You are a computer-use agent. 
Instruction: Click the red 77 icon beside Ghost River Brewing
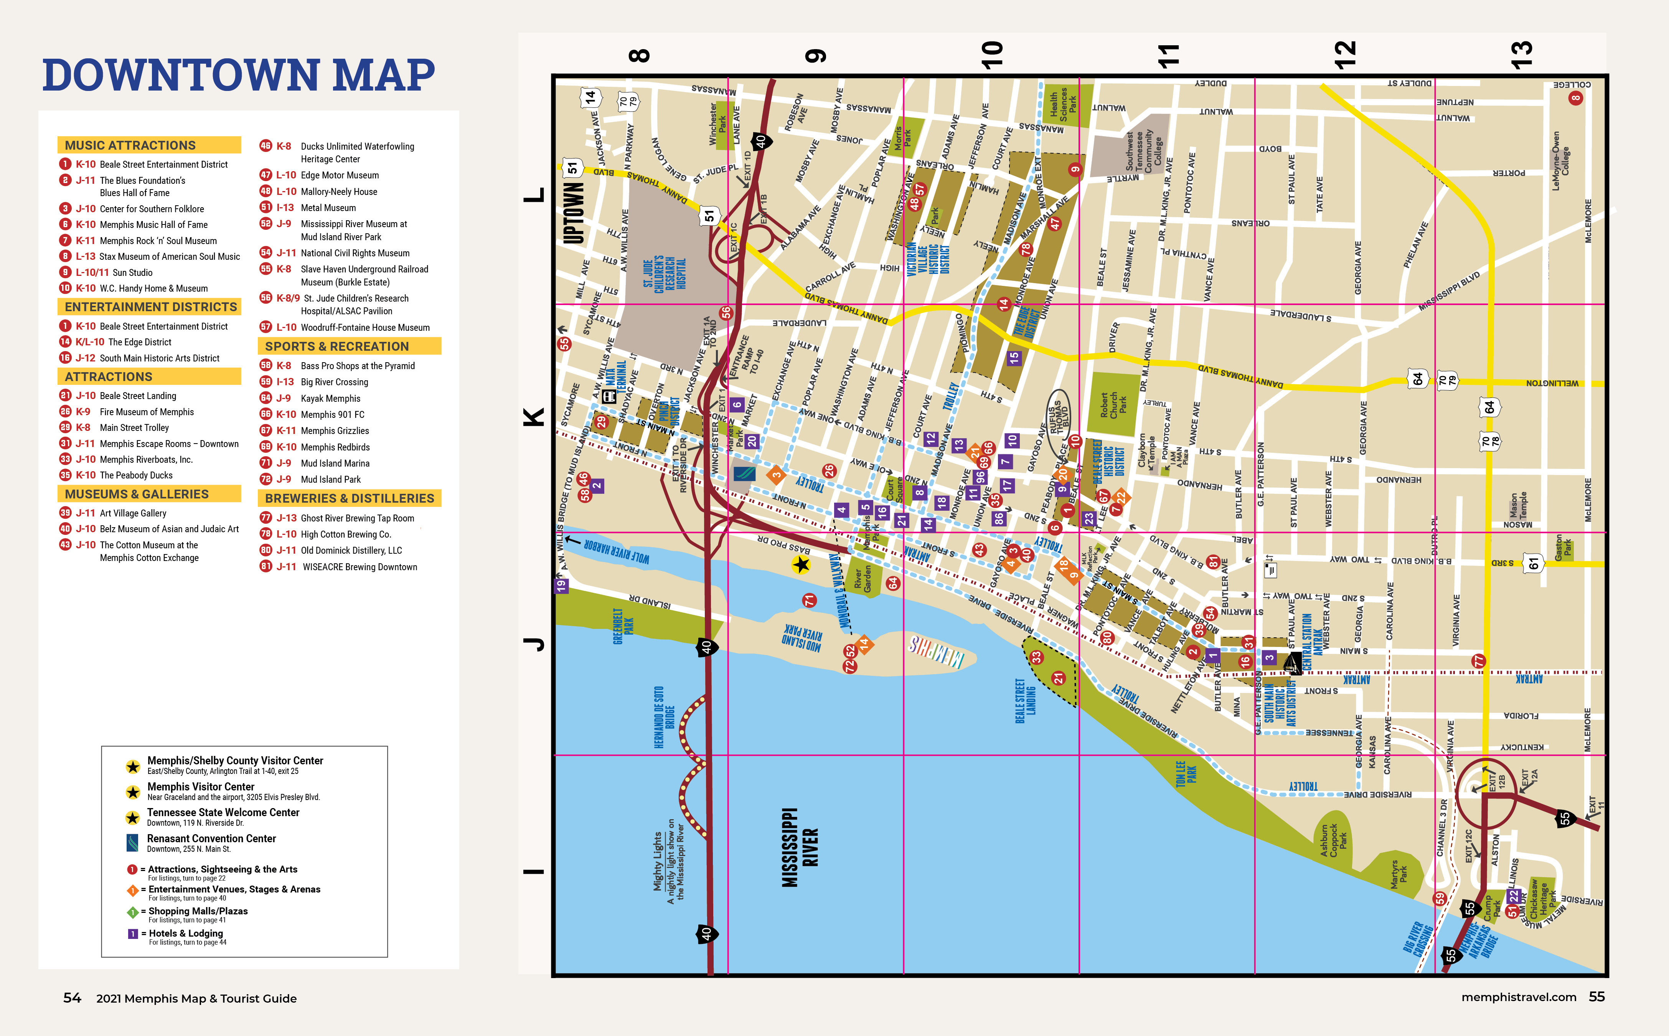(266, 517)
